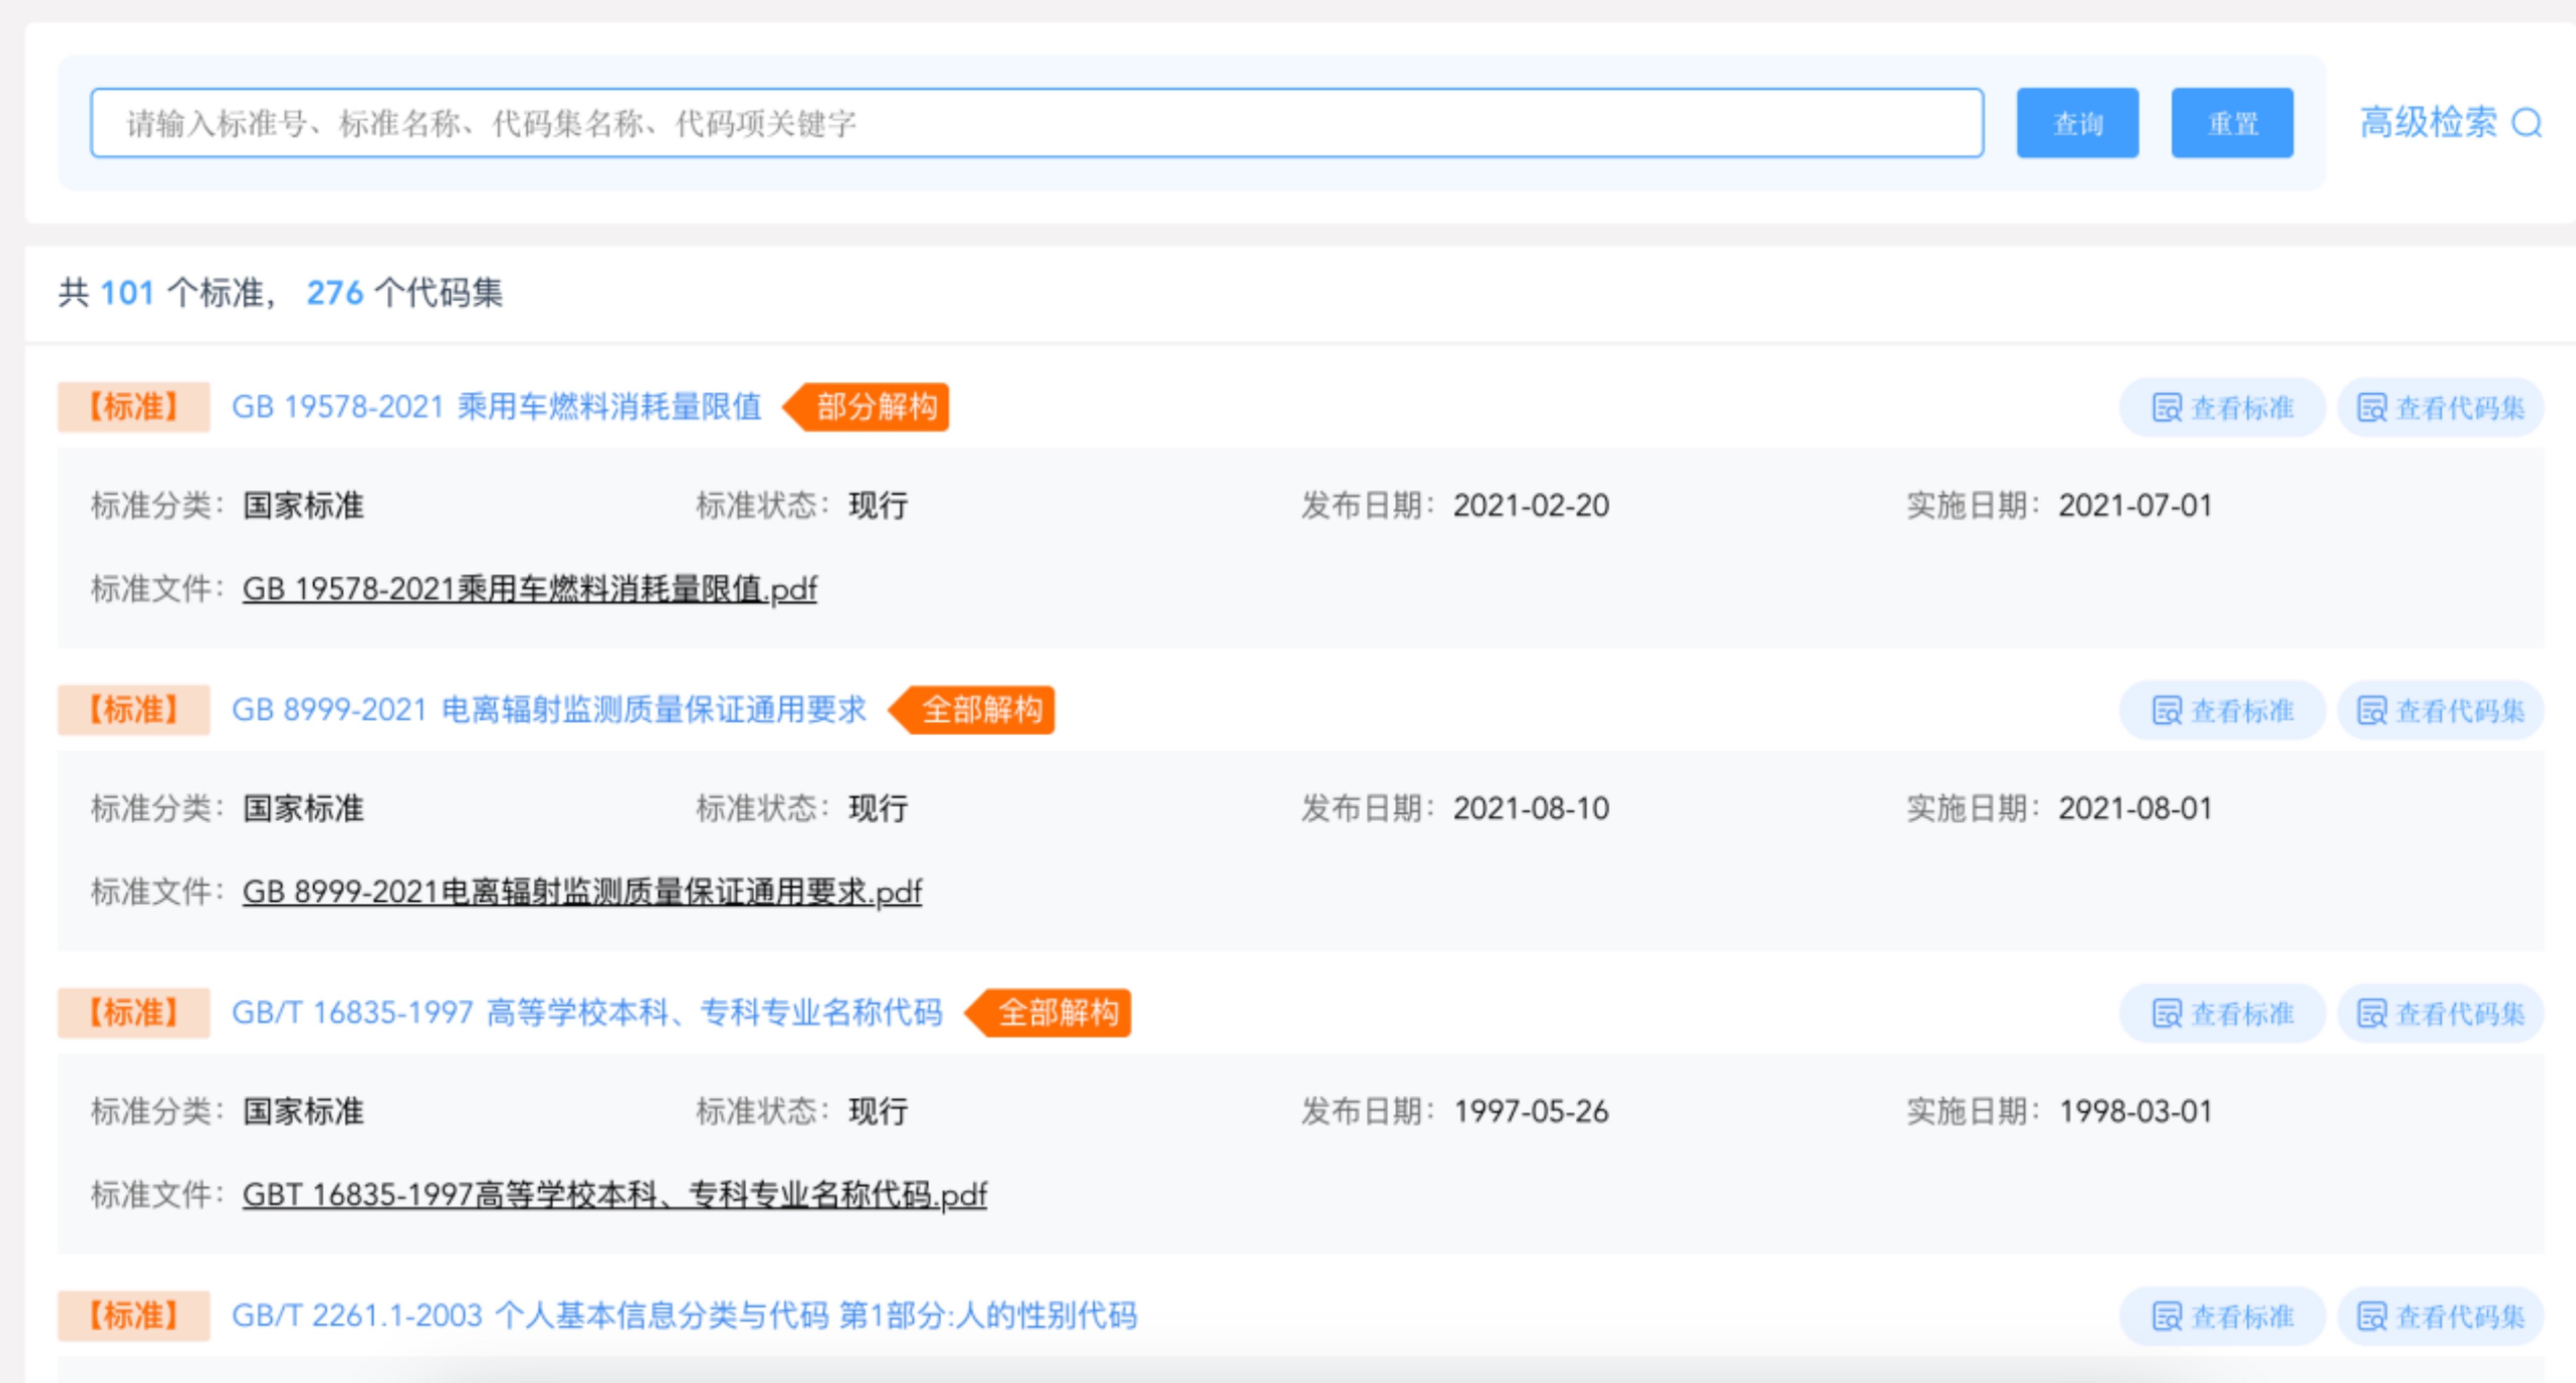Click 查看标准 icon for GB 8999-2021
Viewport: 2576px width, 1383px height.
click(x=2166, y=711)
